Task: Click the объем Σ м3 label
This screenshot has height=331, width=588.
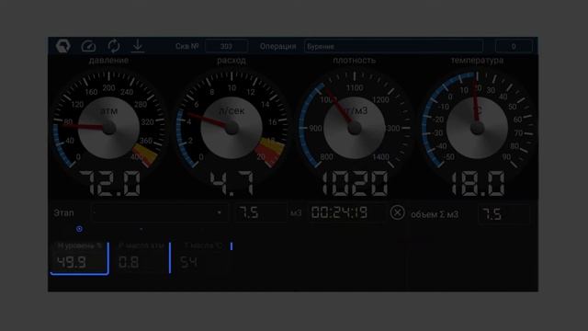Action: click(435, 214)
